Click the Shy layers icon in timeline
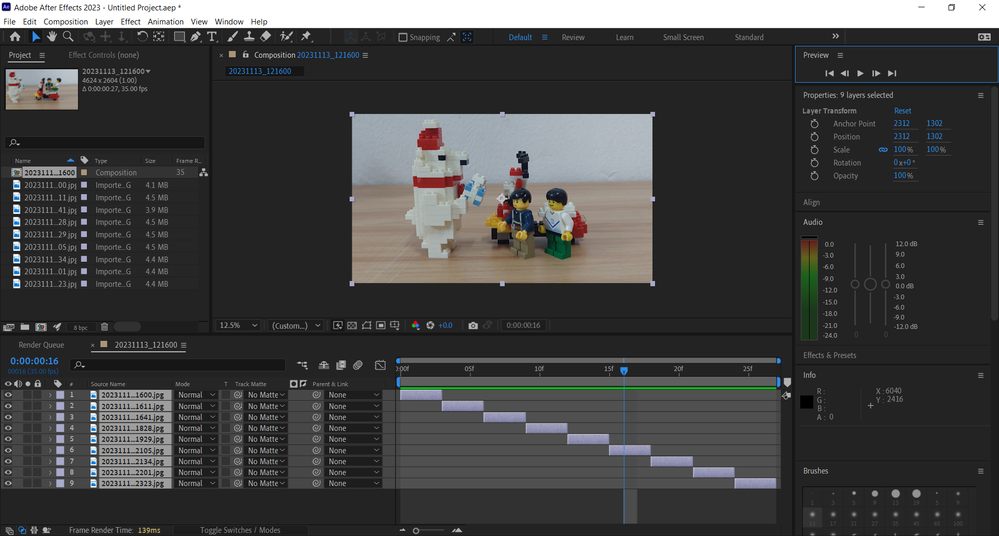The width and height of the screenshot is (999, 536). (324, 365)
